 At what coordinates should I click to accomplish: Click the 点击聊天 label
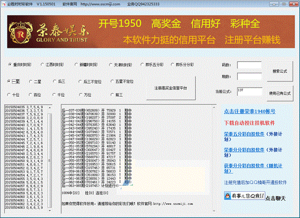(275, 199)
